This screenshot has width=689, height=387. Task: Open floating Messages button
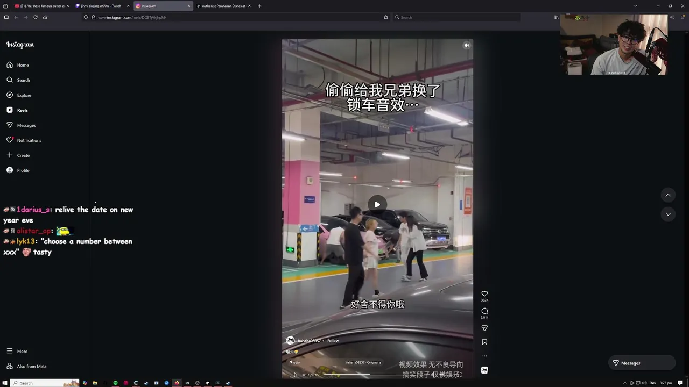[x=641, y=363]
